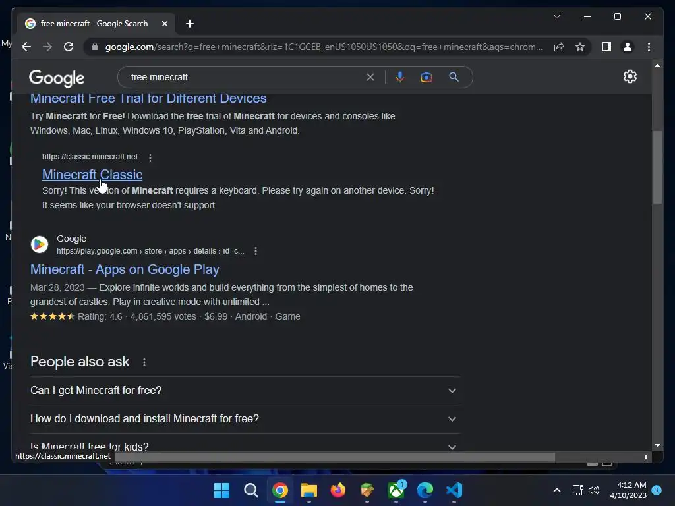Open People also ask options menu
Screen dimensions: 675x506
(144, 362)
